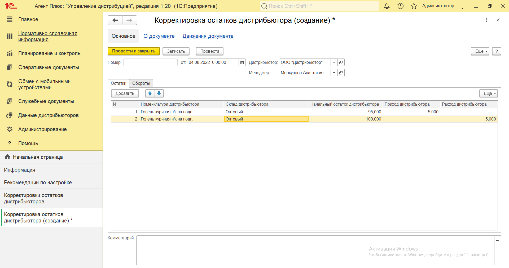This screenshot has width=509, height=268.
Task: Open the hamburger functions menu
Action: 25,6
